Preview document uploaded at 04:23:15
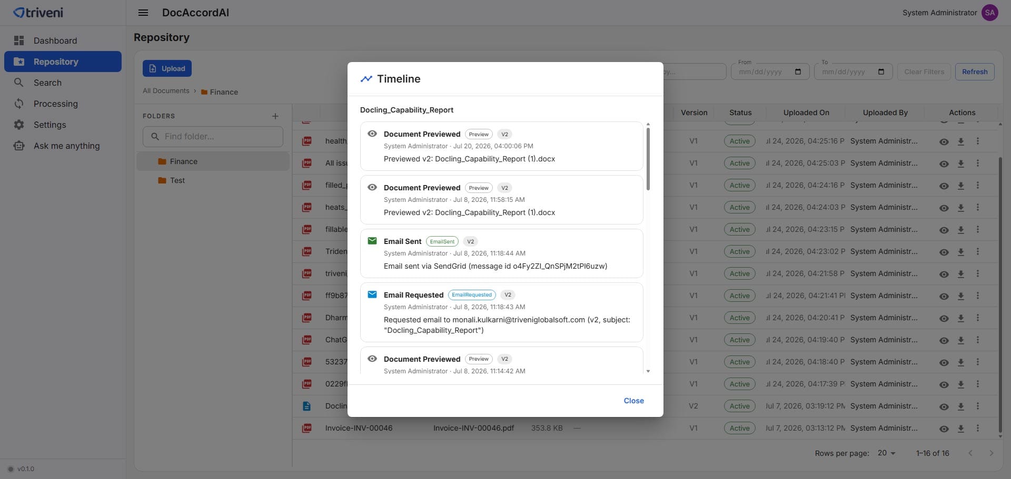 (x=944, y=230)
